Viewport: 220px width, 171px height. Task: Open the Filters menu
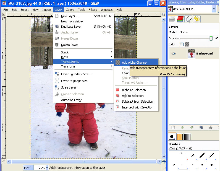tap(93, 10)
